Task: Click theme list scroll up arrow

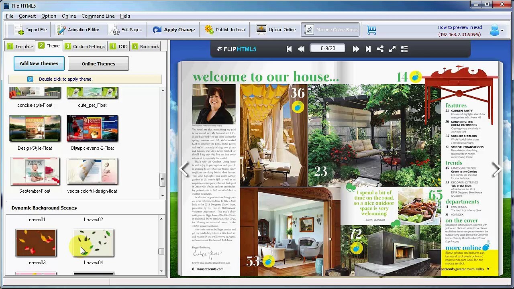Action: (162, 90)
